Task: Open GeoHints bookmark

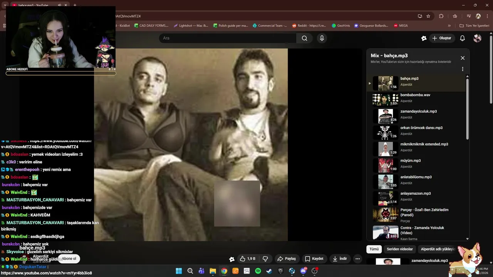Action: (340, 26)
